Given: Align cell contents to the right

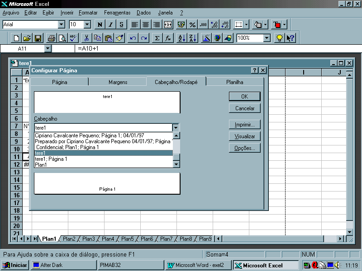Looking at the screenshot, I should 157,24.
